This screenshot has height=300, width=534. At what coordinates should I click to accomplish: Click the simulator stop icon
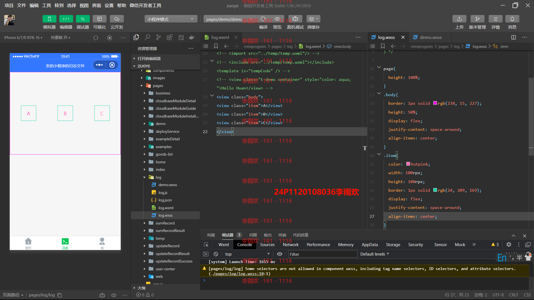110,38
